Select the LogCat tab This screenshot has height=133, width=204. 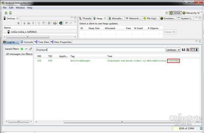(x=11, y=42)
